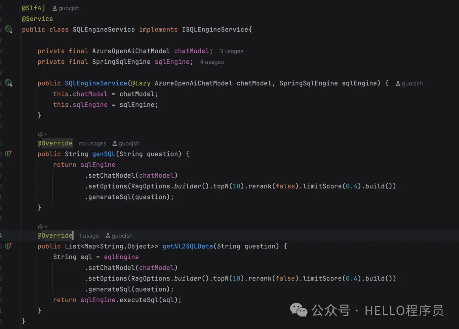459x329 pixels.
Task: Show the 4 usages of sqlEngine field
Action: 212,62
